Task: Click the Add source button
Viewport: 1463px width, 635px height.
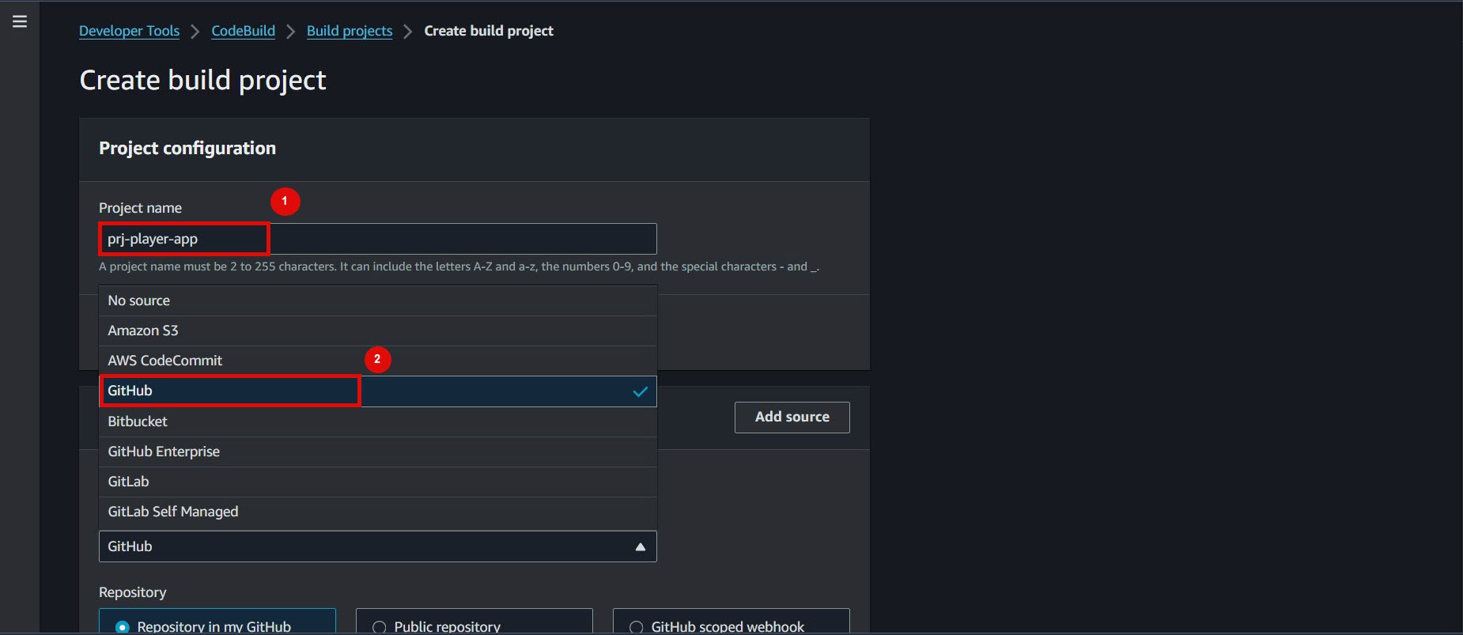Action: [792, 417]
